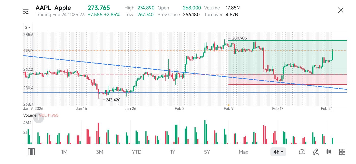Viewport: 356px width, 164px height.
Task: Open the dropdown labeled 2
Action: pos(28,27)
